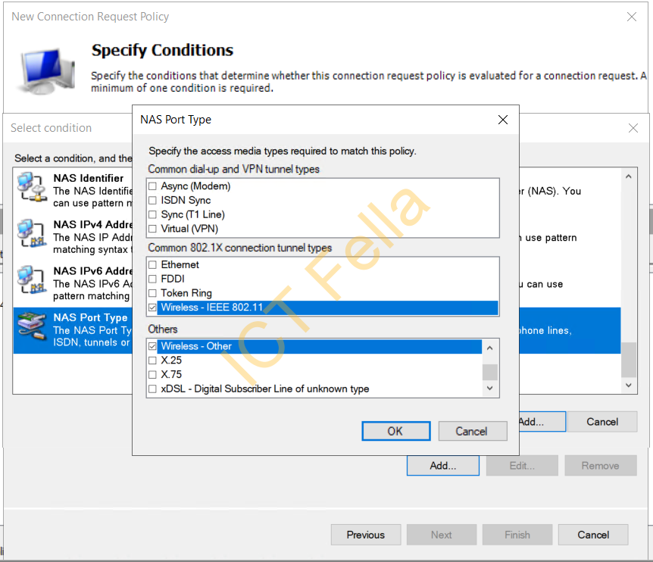Click the NAS Port Type icon
This screenshot has width=653, height=562.
(32, 326)
